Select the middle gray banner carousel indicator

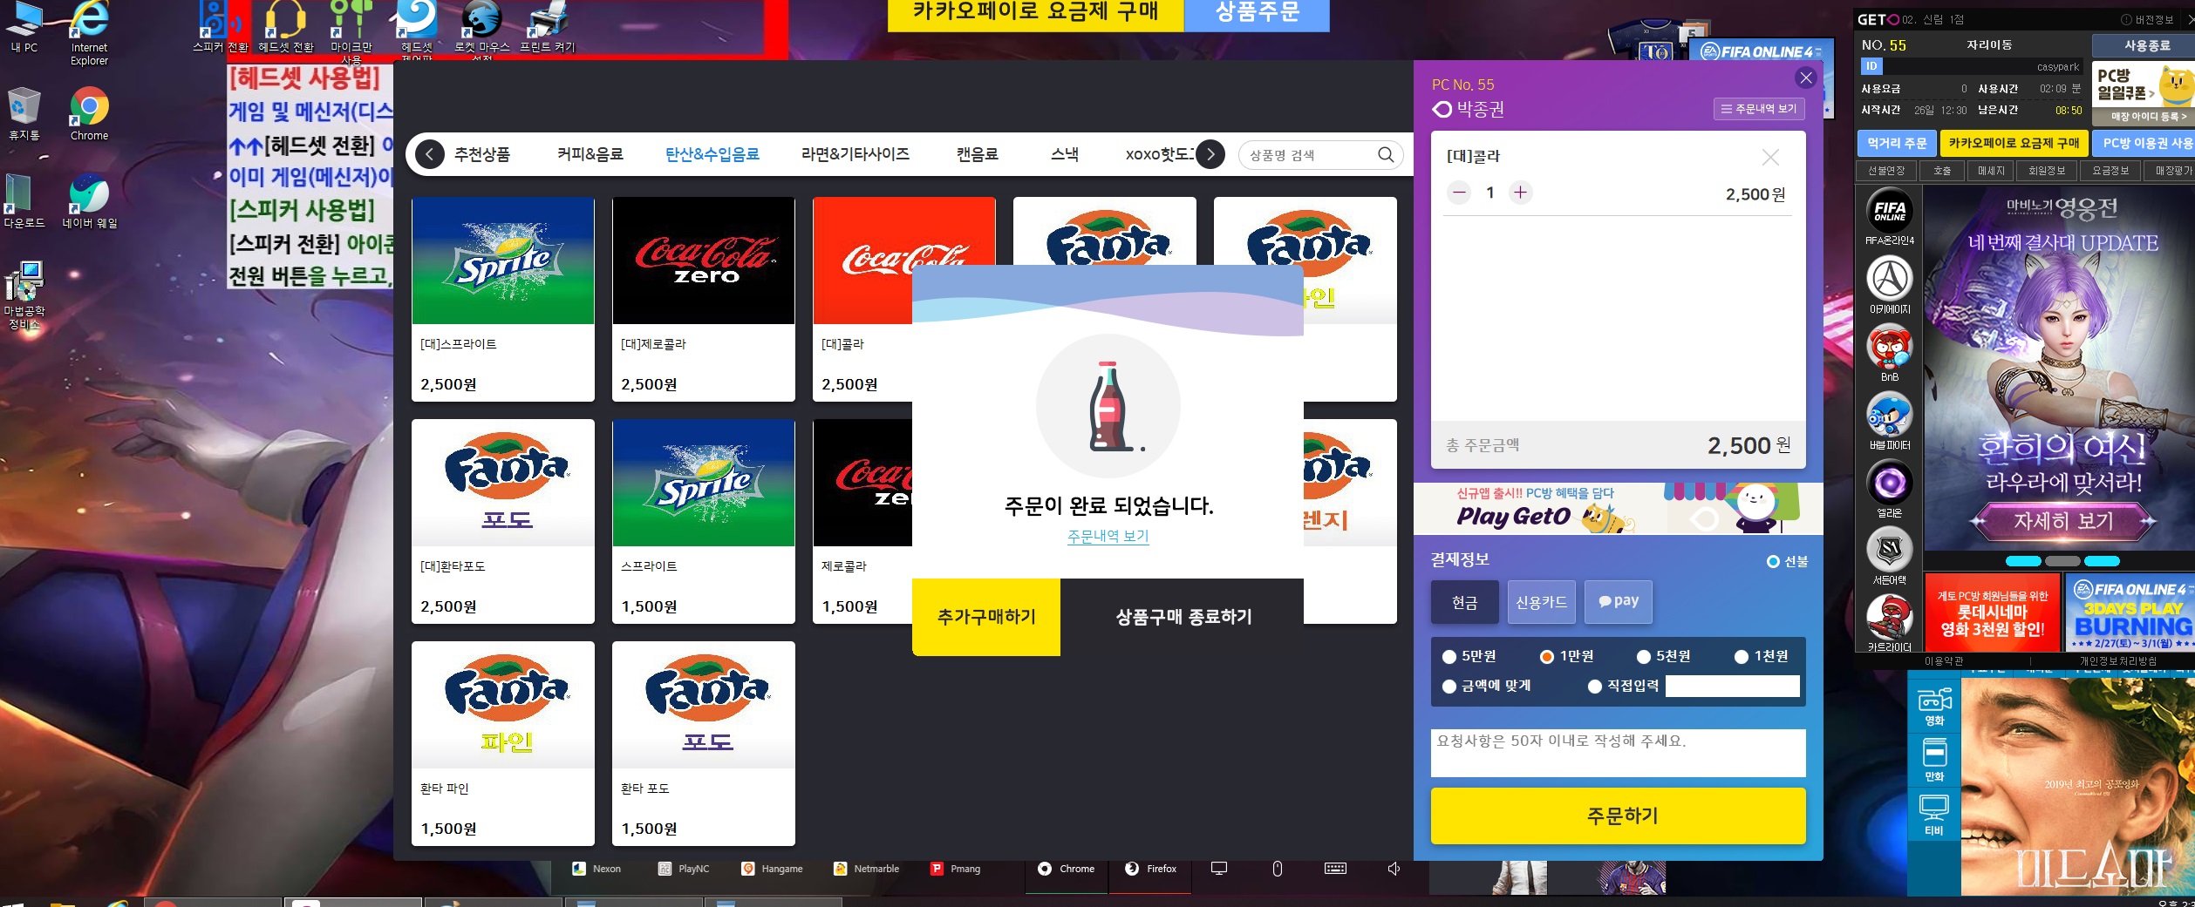click(2062, 561)
